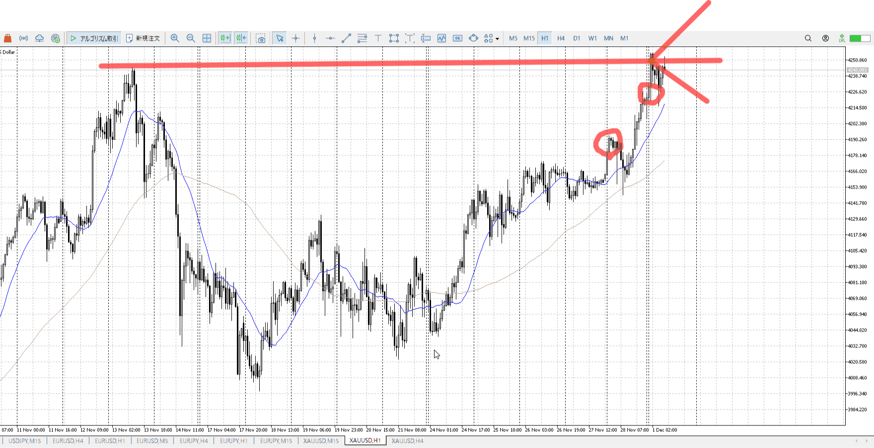Switch timeframe to H4
The image size is (874, 448).
click(561, 38)
